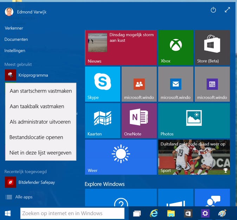
Task: Open the Kaarten maps tile
Action: (x=103, y=121)
